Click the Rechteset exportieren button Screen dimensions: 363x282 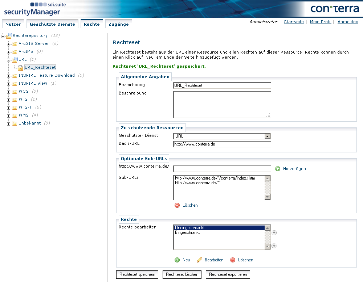pyautogui.click(x=228, y=274)
